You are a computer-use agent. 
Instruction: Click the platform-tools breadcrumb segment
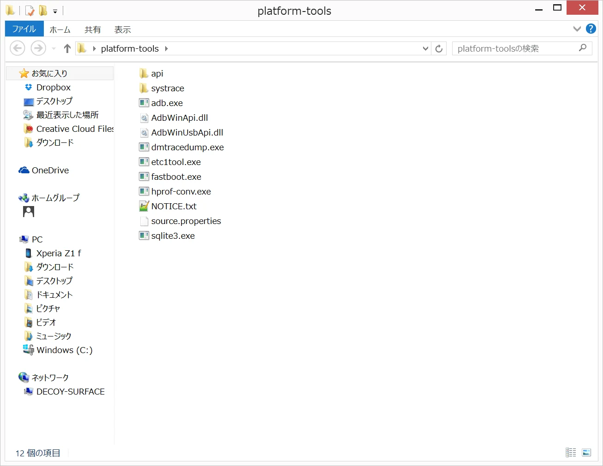[x=130, y=48]
